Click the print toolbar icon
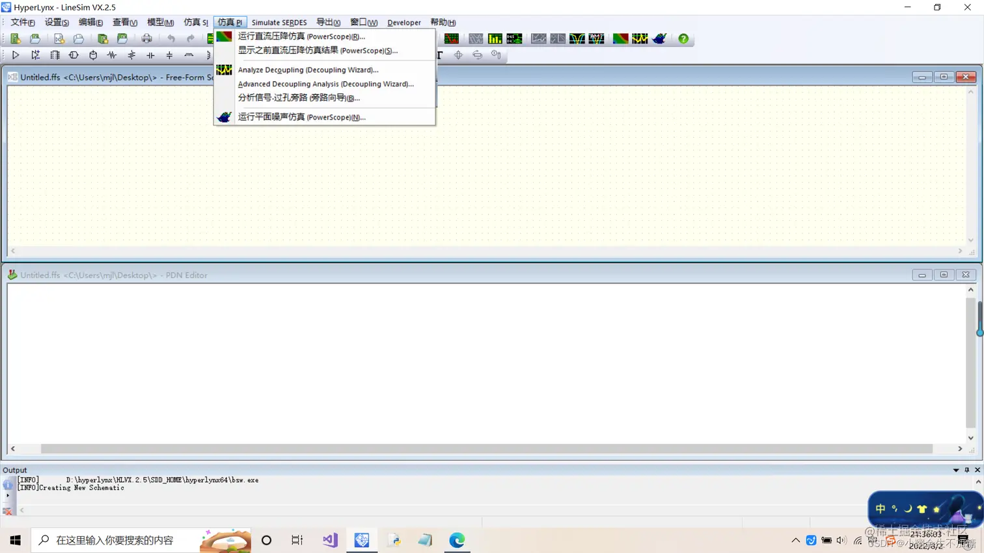Image resolution: width=984 pixels, height=553 pixels. coord(146,39)
